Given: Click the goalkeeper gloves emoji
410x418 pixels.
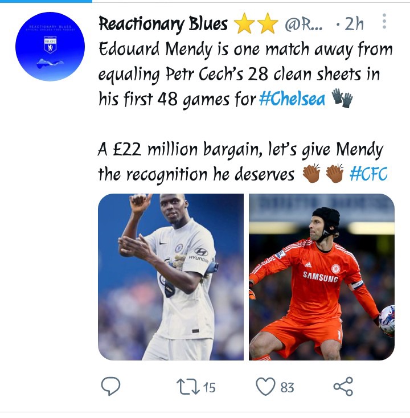Looking at the screenshot, I should click(342, 99).
